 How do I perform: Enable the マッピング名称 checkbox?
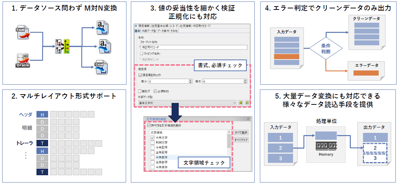[141, 53]
